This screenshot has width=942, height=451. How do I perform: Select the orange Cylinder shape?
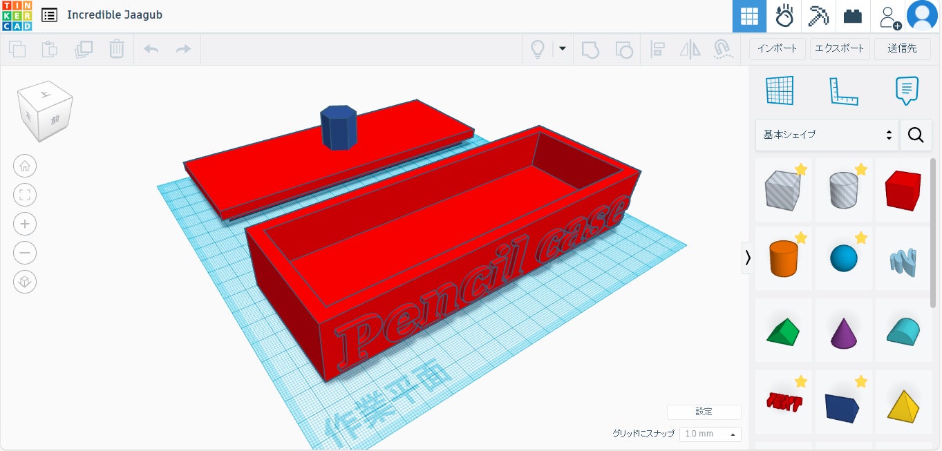(783, 258)
